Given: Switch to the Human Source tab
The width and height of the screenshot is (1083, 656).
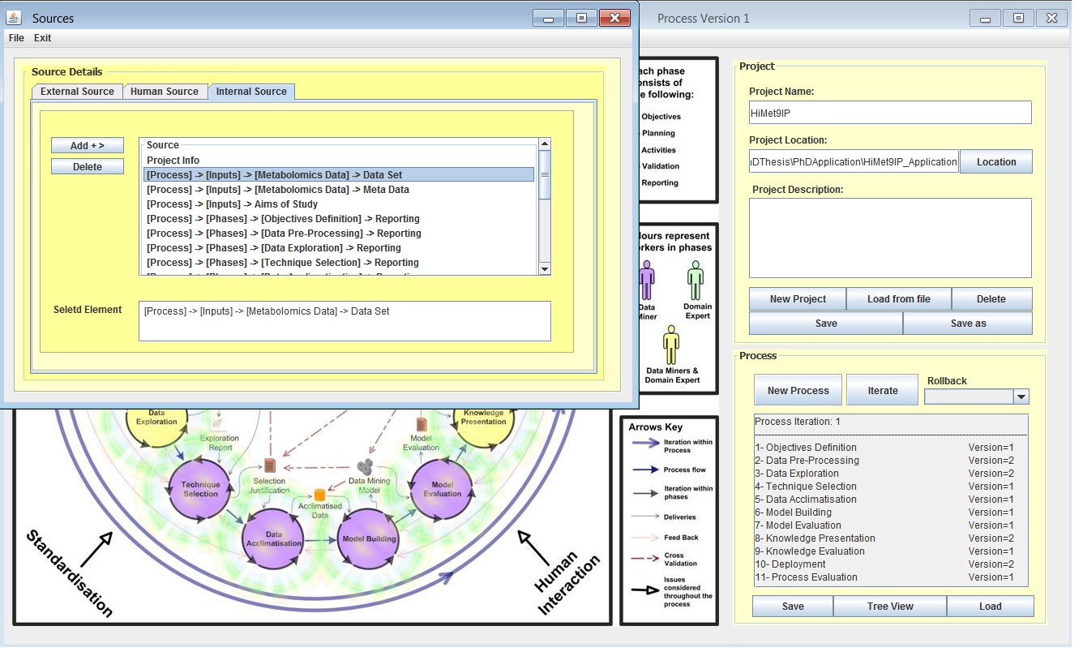Looking at the screenshot, I should 165,92.
